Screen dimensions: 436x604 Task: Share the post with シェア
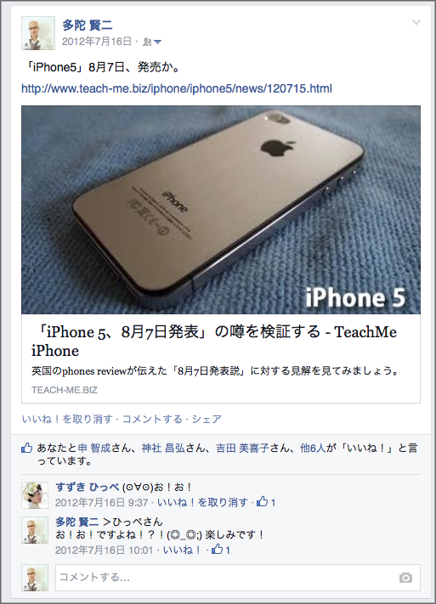pos(207,419)
